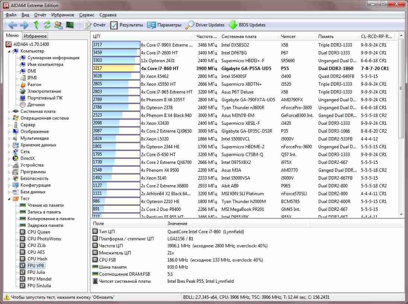
Task: Open the Справка menu
Action: (x=108, y=15)
